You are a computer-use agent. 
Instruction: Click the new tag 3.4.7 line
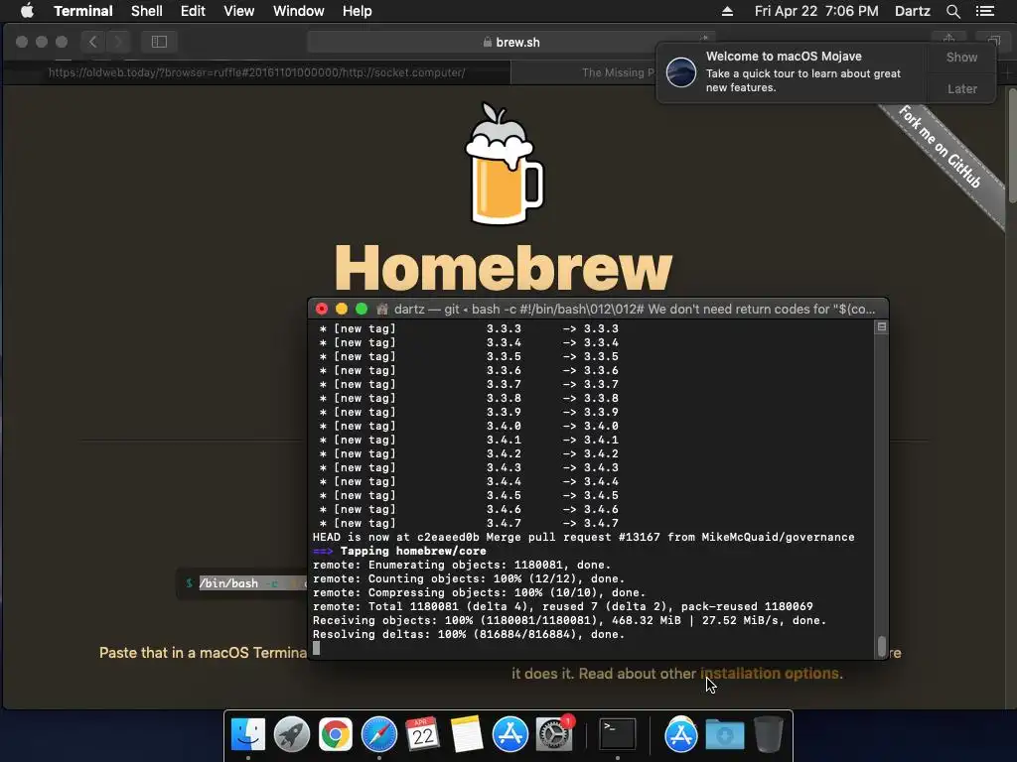[x=469, y=523]
